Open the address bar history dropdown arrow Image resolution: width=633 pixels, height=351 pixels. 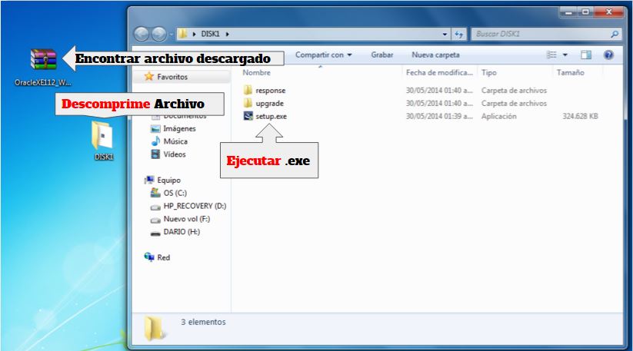tap(445, 35)
